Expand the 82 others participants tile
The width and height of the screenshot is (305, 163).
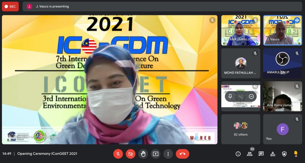241,129
